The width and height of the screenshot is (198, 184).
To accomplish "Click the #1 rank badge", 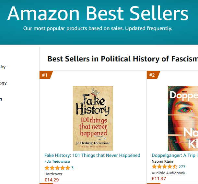I will pos(45,75).
